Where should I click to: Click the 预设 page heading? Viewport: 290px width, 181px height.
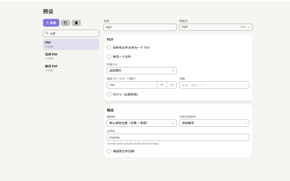48,11
